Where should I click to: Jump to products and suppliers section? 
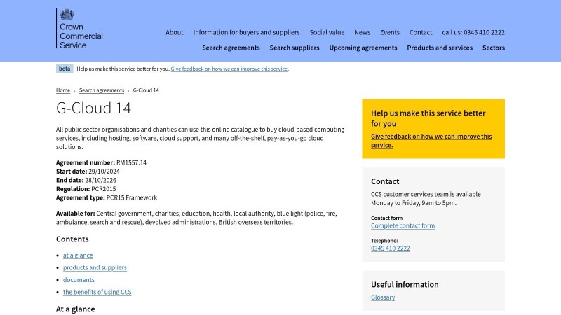point(95,267)
